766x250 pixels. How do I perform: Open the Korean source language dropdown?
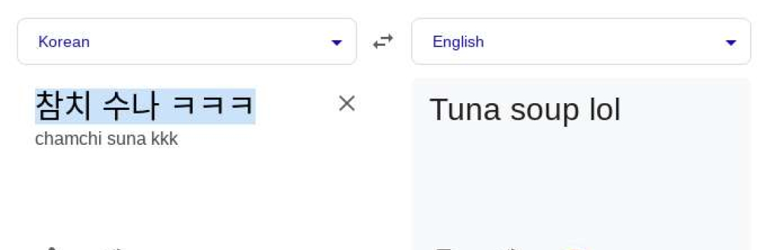click(187, 42)
